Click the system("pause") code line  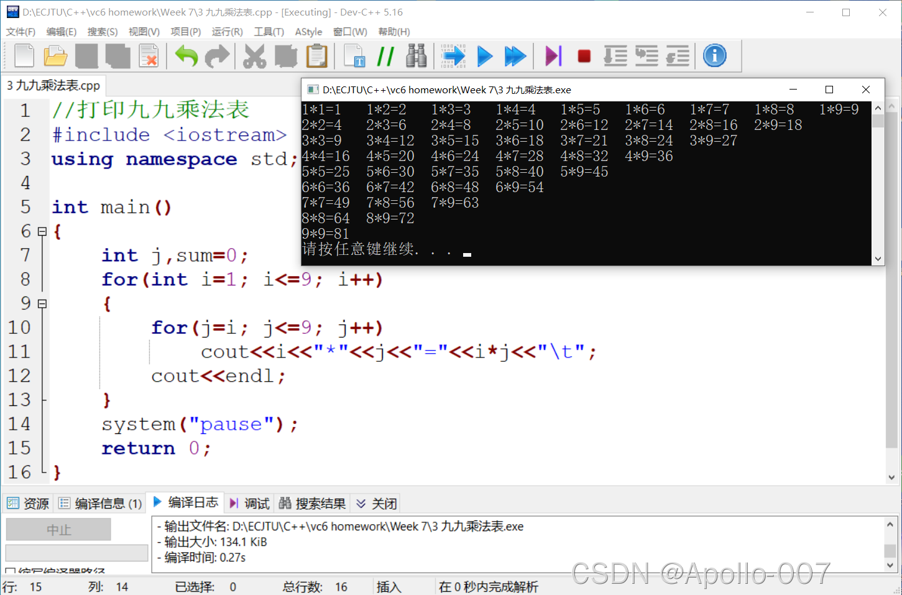[200, 424]
